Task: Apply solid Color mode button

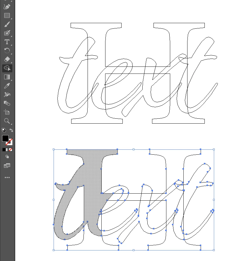Action: pos(4,150)
